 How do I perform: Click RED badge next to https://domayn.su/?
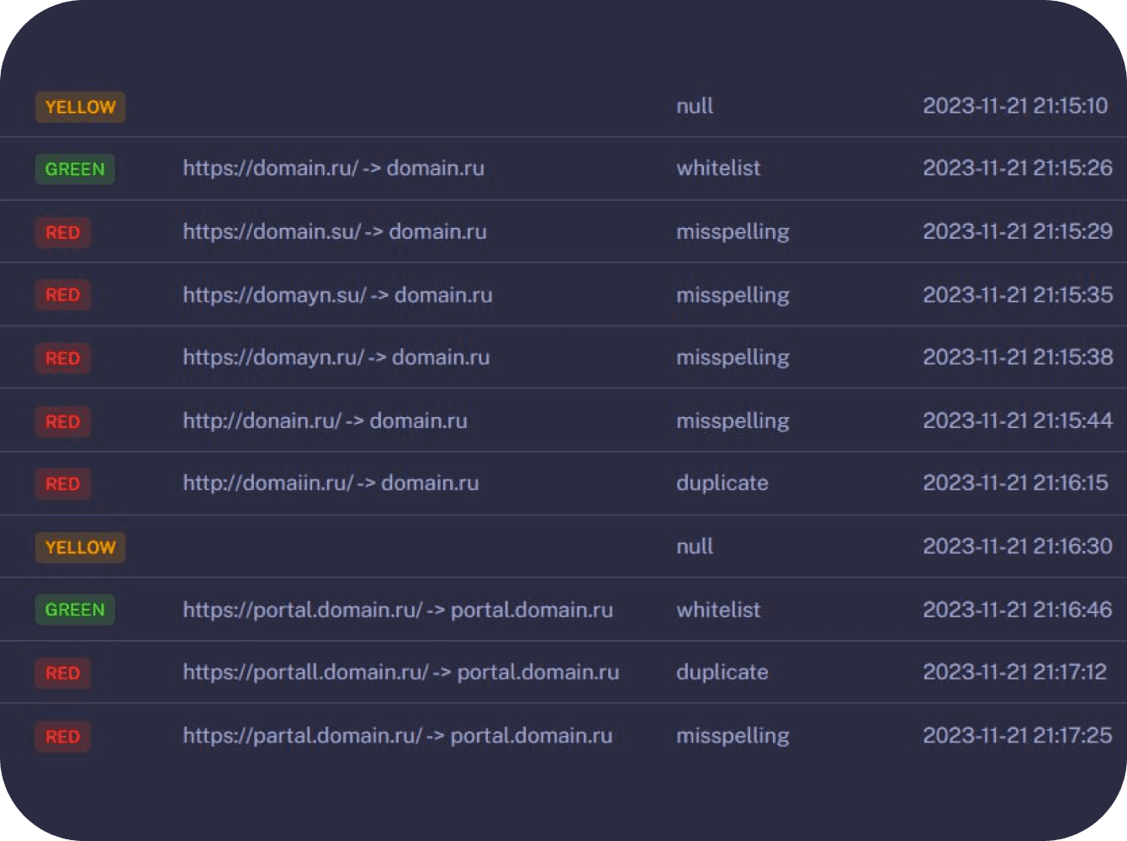tap(62, 295)
